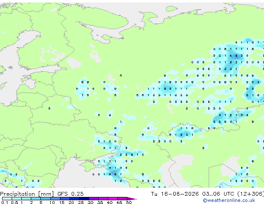264x204 pixels.
Task: Pick legend swatch between 40 and 45
Action: click(113, 199)
